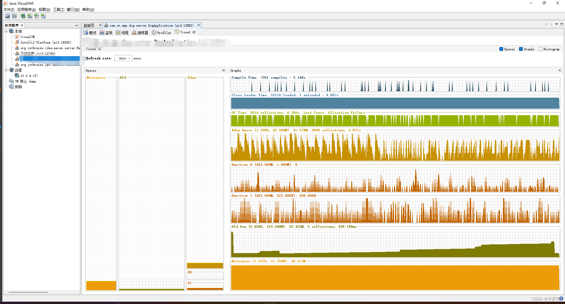
Task: Click the Add Application Snapshot toolbar icon
Action: pos(43,16)
